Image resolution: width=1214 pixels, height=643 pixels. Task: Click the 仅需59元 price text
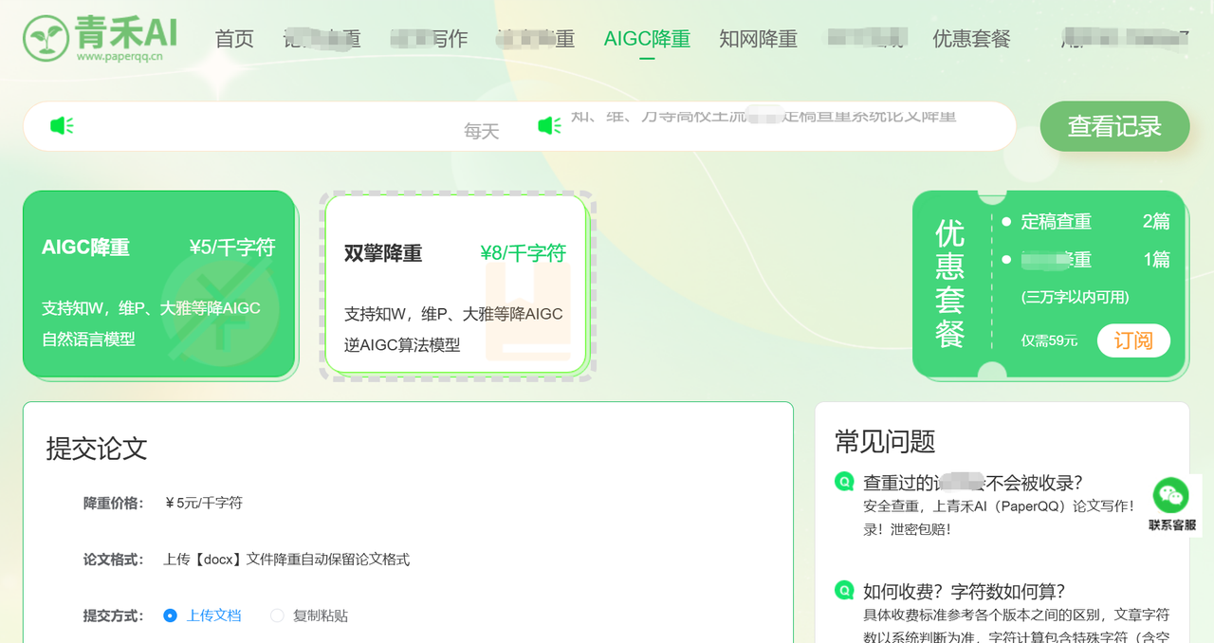[1049, 340]
